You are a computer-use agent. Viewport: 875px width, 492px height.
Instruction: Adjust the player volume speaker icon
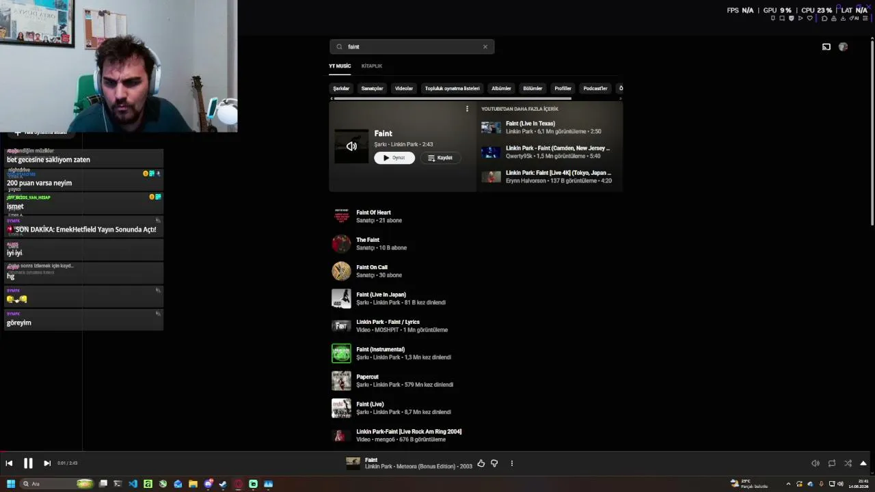tap(816, 463)
